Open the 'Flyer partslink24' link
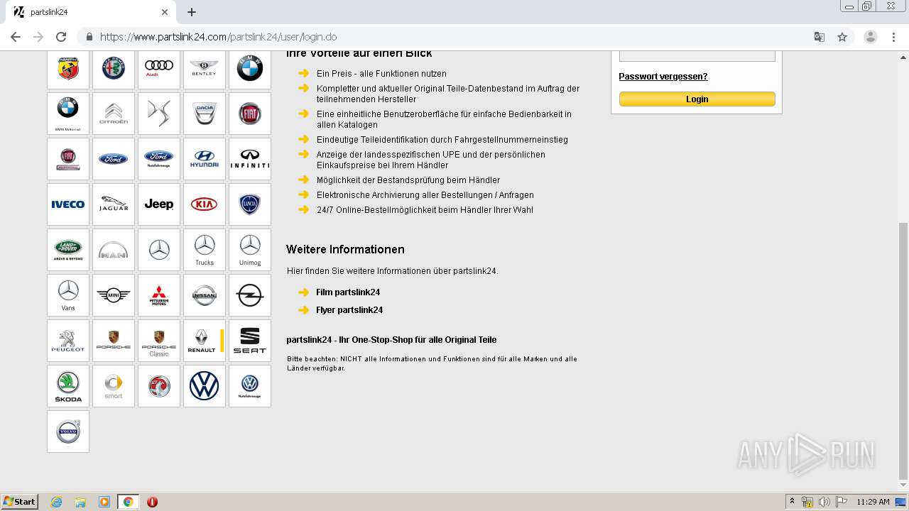This screenshot has width=909, height=511. tap(349, 310)
